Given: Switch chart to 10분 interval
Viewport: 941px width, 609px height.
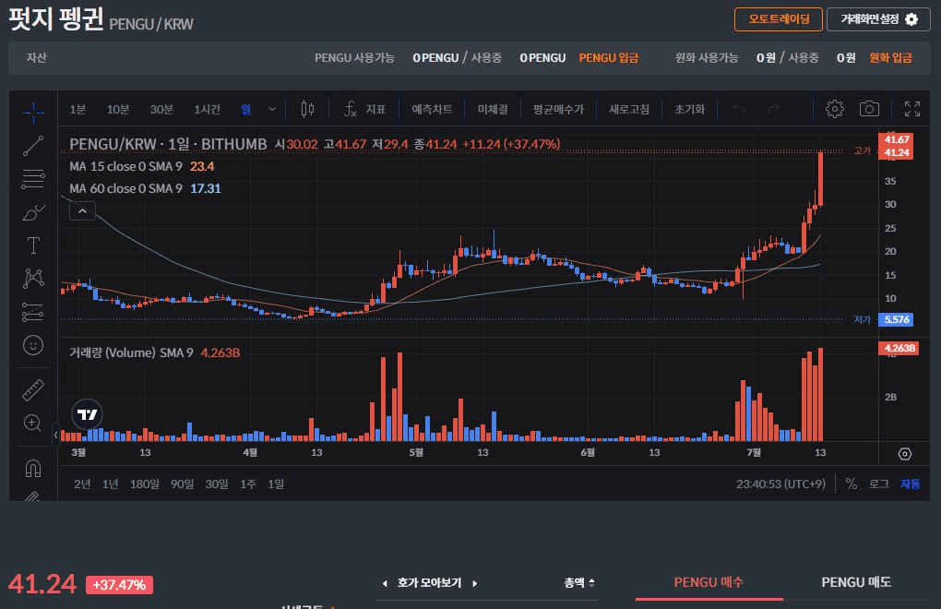Looking at the screenshot, I should coord(118,109).
